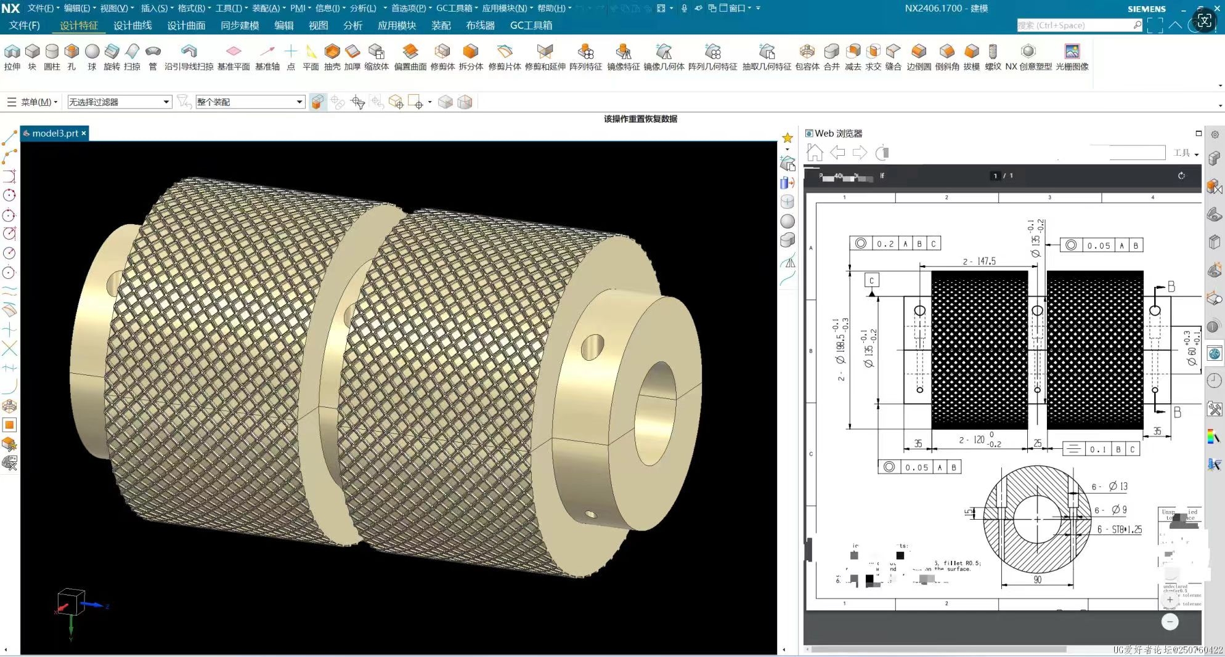Zoom out the PDF with minus button
Viewport: 1225px width, 657px height.
click(x=1170, y=622)
